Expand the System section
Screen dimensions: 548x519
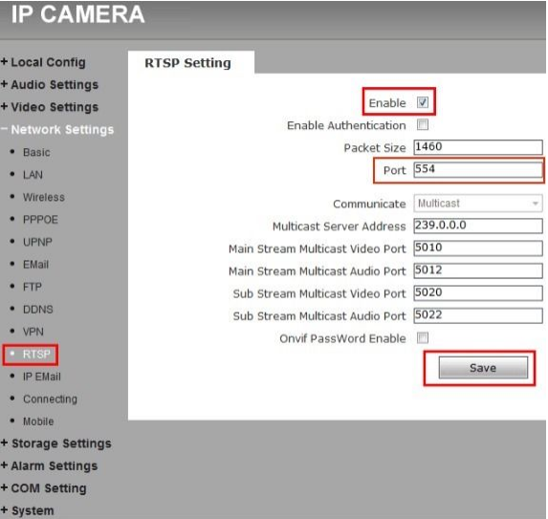tap(28, 510)
